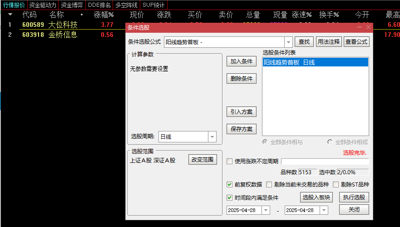Open the 资金博弈 tab
Screen dimensions: 400x227
point(72,5)
